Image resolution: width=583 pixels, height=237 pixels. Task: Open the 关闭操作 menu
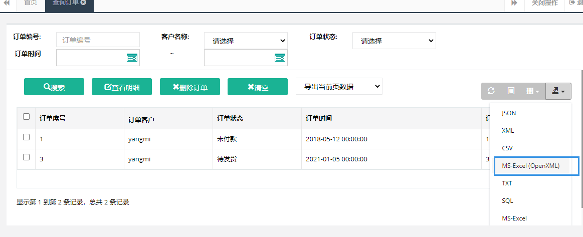544,3
